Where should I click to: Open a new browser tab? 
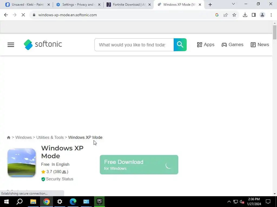point(210,5)
